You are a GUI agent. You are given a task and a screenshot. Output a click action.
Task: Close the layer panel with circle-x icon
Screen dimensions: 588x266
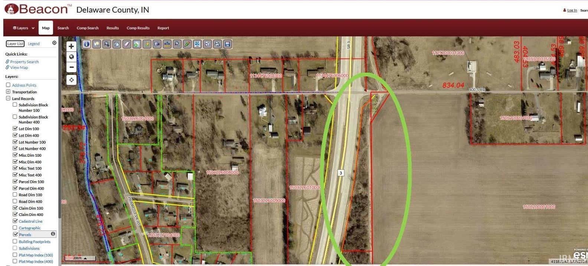pos(55,43)
